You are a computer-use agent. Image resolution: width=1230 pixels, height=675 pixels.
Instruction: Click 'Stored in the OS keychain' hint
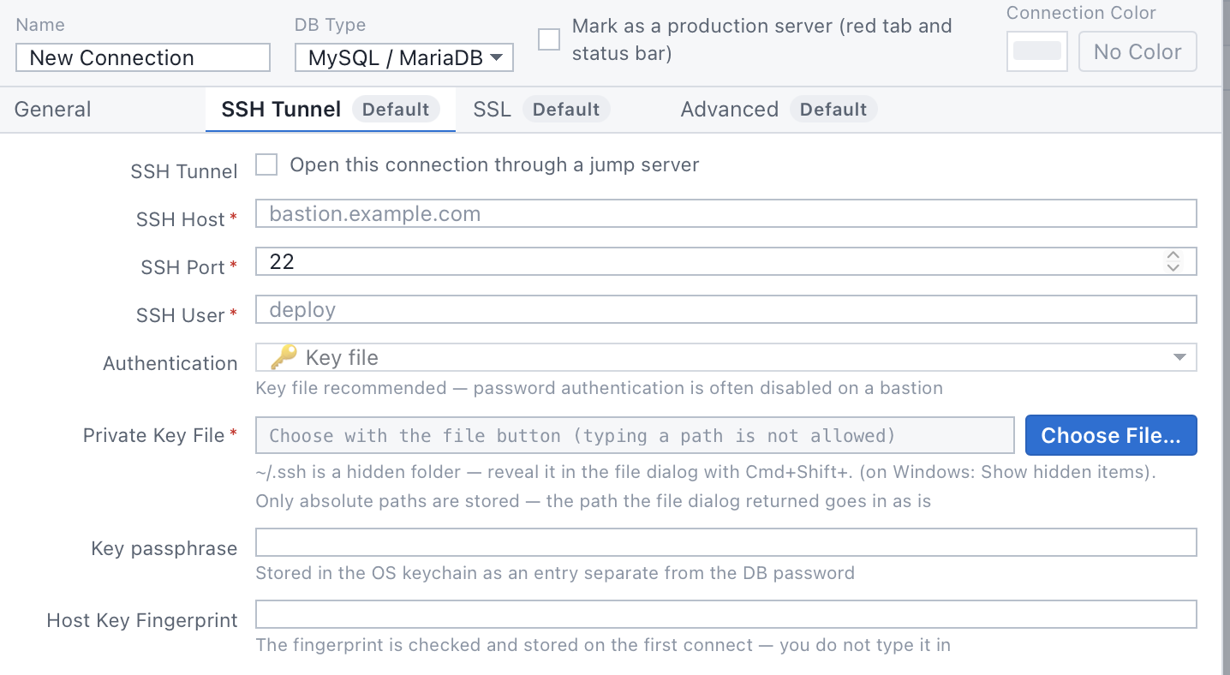click(555, 573)
